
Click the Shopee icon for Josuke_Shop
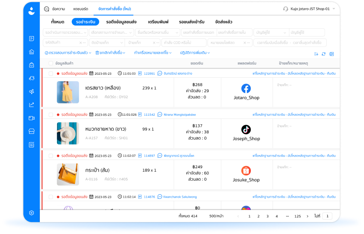tap(246, 171)
